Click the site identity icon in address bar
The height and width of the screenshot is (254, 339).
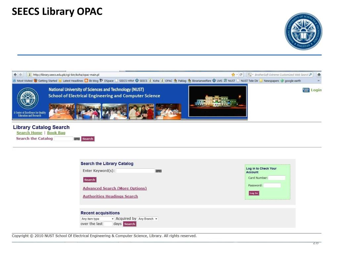(29, 75)
